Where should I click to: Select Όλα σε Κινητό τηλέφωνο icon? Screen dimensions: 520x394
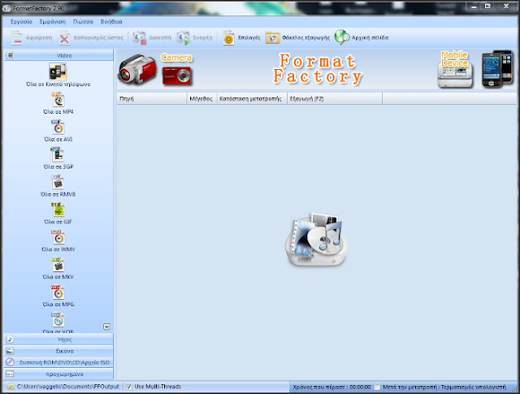[x=58, y=71]
